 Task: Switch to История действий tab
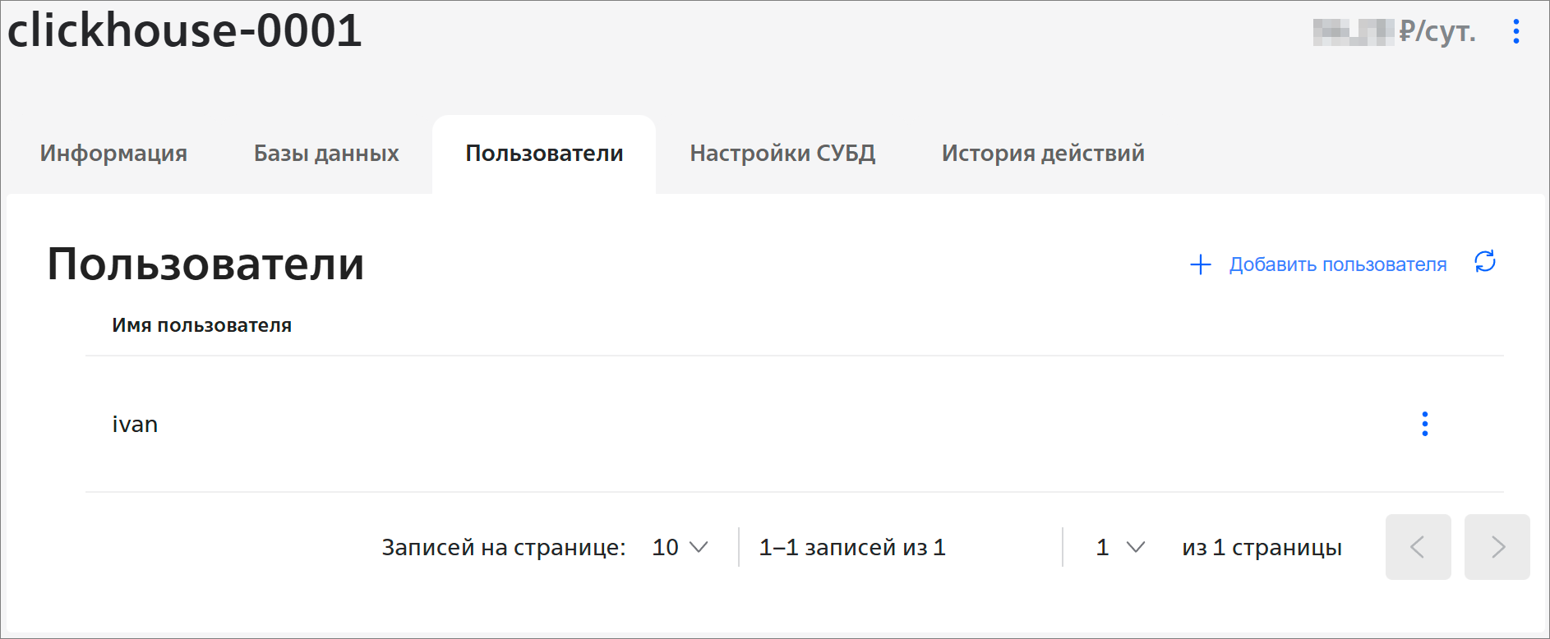[x=1043, y=153]
